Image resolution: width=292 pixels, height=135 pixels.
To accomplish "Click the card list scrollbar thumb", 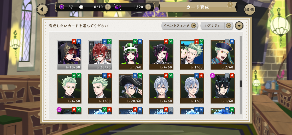I will tap(241, 84).
